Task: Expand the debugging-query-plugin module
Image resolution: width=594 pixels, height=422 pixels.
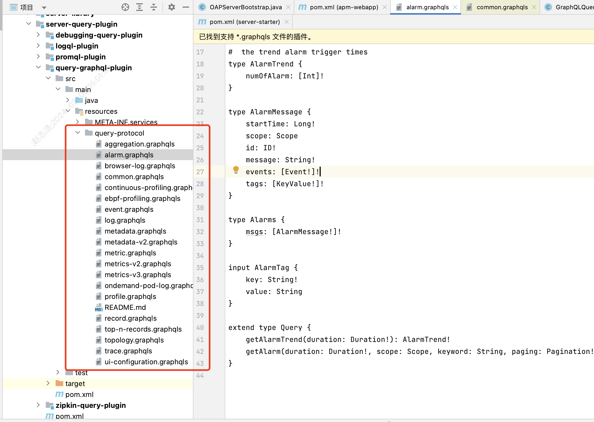Action: coord(38,35)
